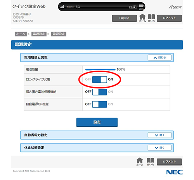Check the signal strength icon in the status bar

pos(62,7)
